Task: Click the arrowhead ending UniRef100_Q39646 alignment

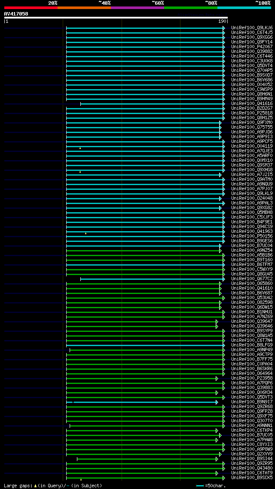Action: (x=217, y=326)
